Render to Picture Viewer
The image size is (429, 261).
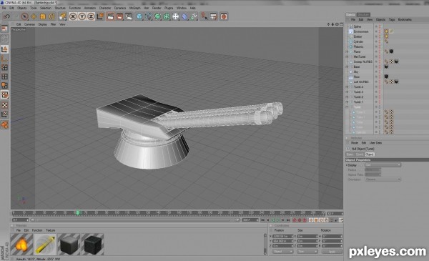(119, 16)
